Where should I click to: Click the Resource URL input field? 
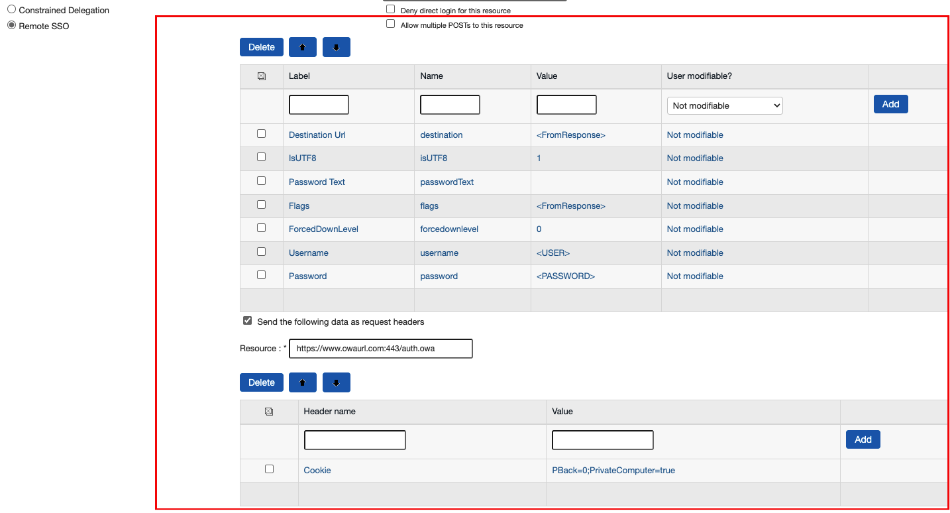point(380,348)
